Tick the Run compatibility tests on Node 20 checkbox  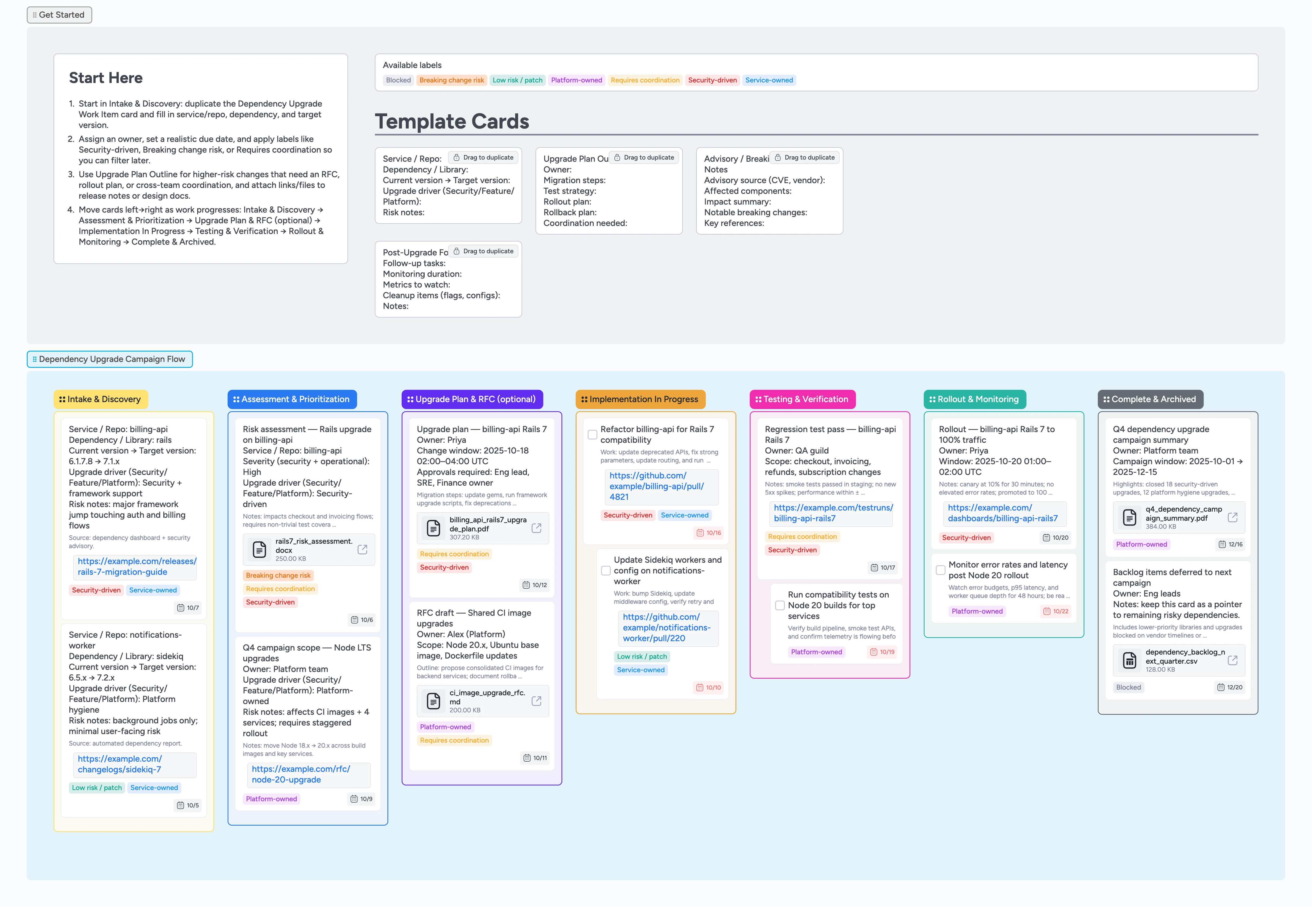(780, 605)
